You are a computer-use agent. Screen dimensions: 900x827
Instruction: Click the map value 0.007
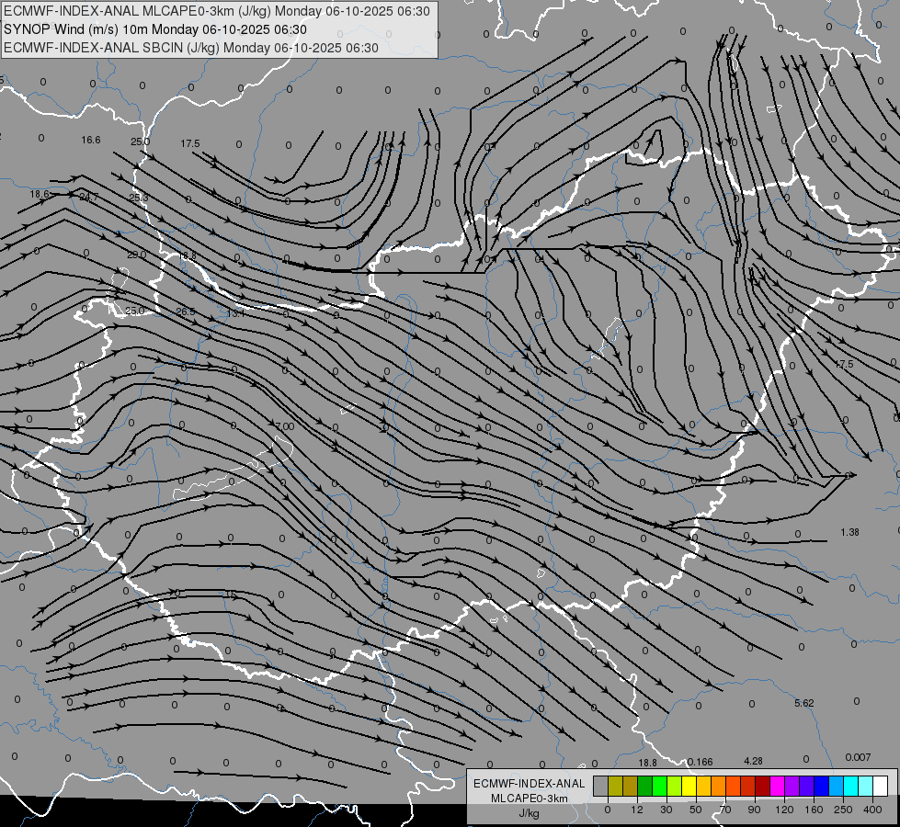coord(858,757)
